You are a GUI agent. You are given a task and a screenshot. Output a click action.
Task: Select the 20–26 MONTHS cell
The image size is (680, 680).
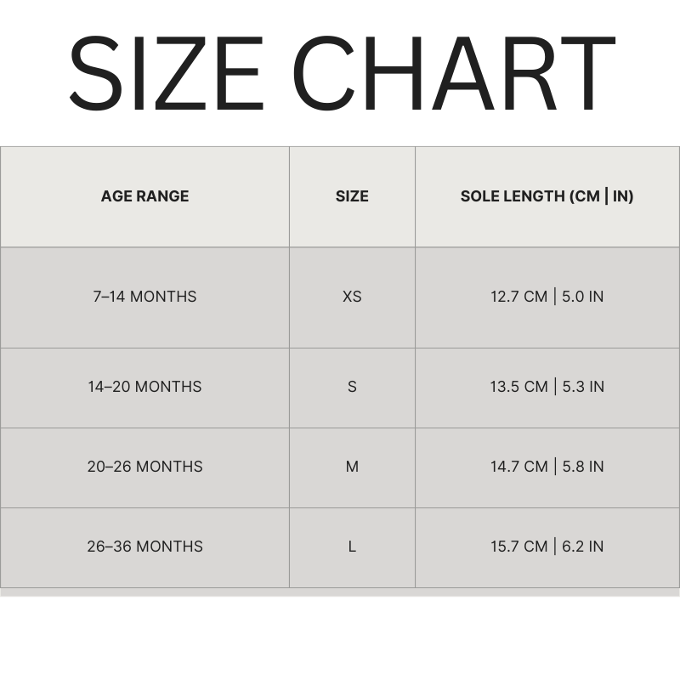click(144, 467)
